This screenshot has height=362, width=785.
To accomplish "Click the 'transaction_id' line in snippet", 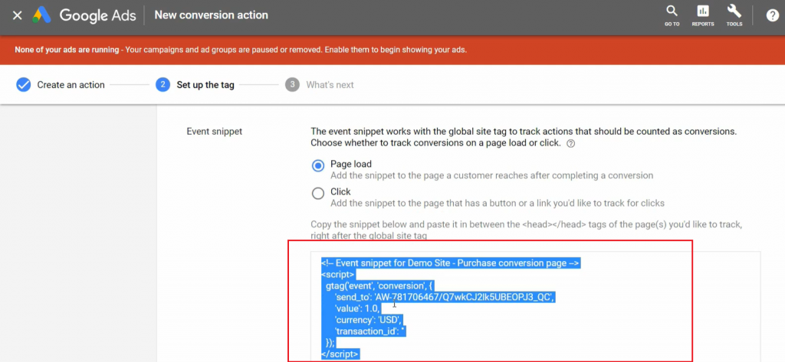I will (370, 331).
